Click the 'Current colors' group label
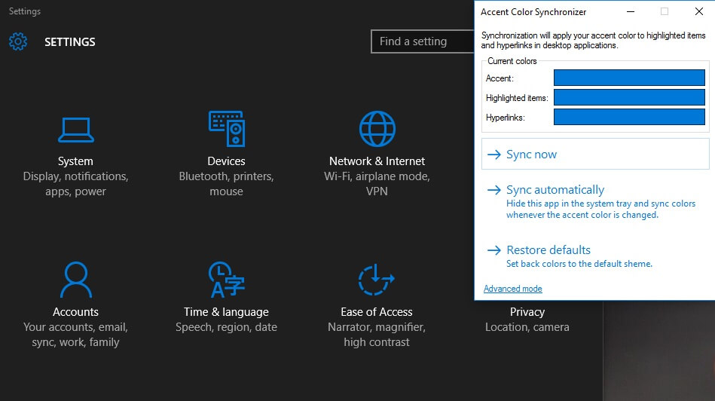The width and height of the screenshot is (715, 401). pos(512,61)
